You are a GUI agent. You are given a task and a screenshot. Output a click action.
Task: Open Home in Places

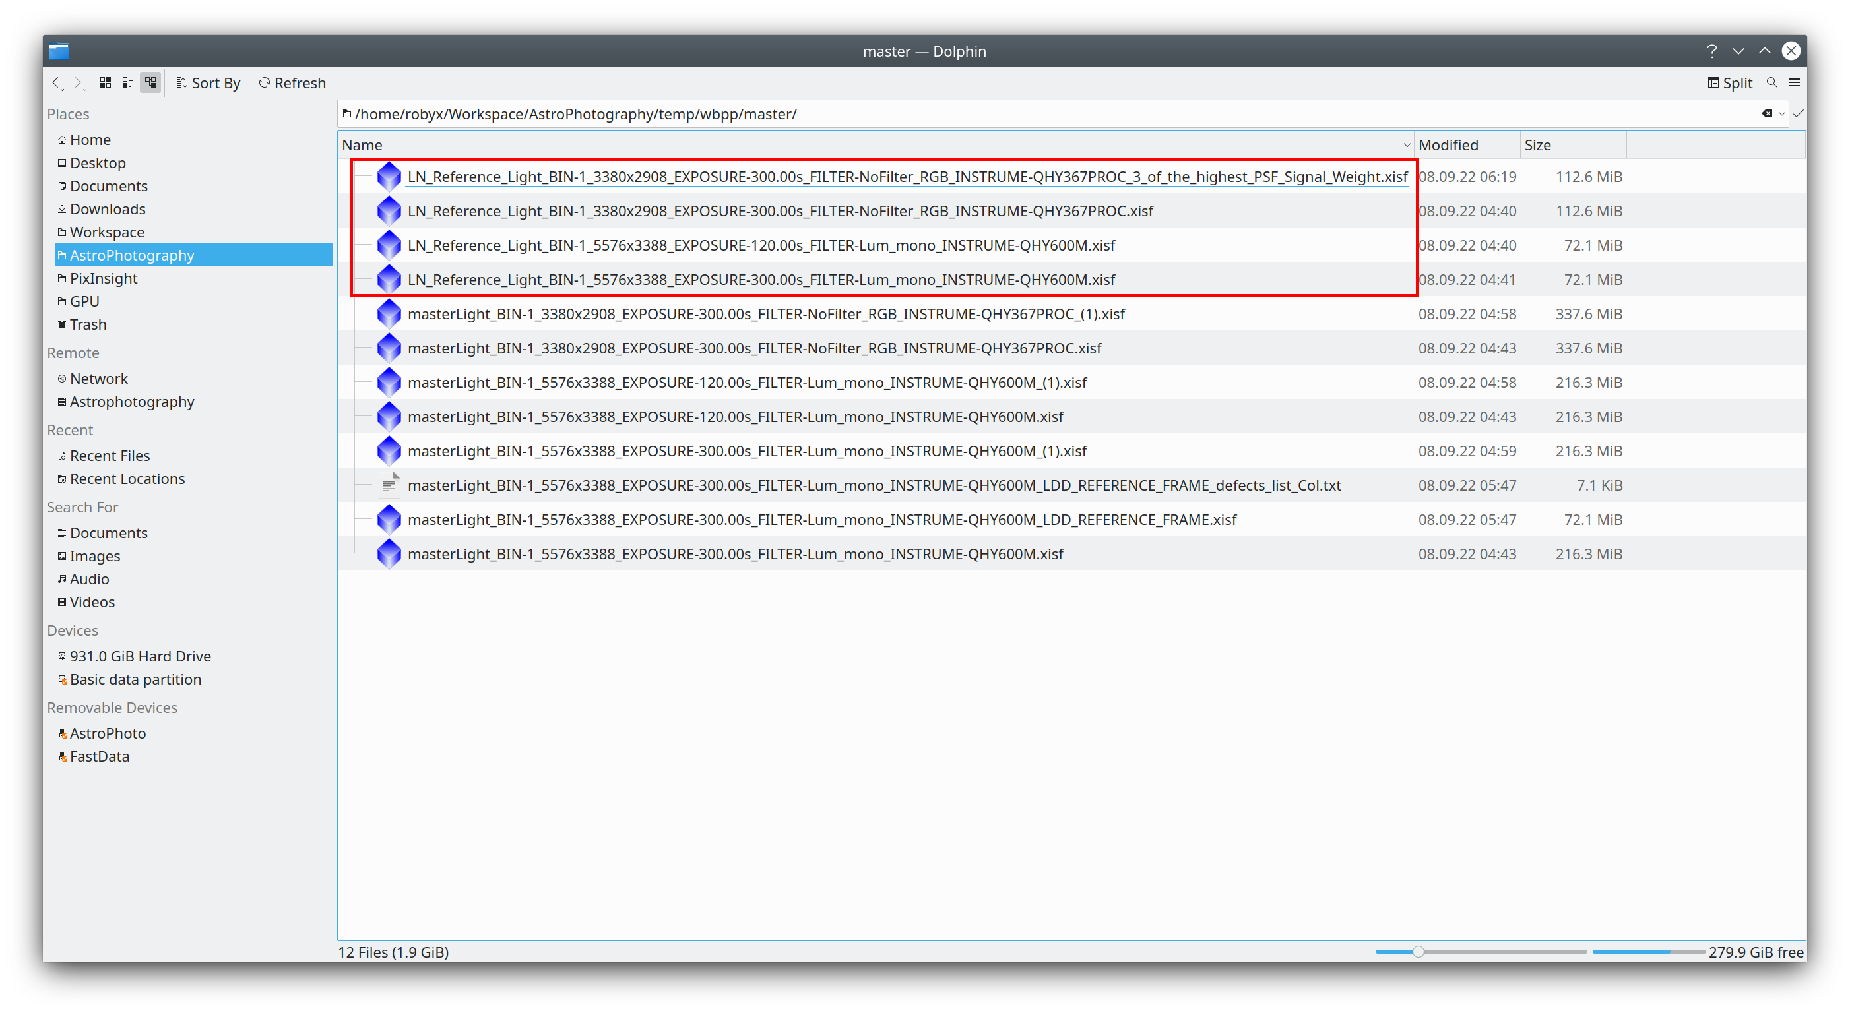(x=90, y=140)
